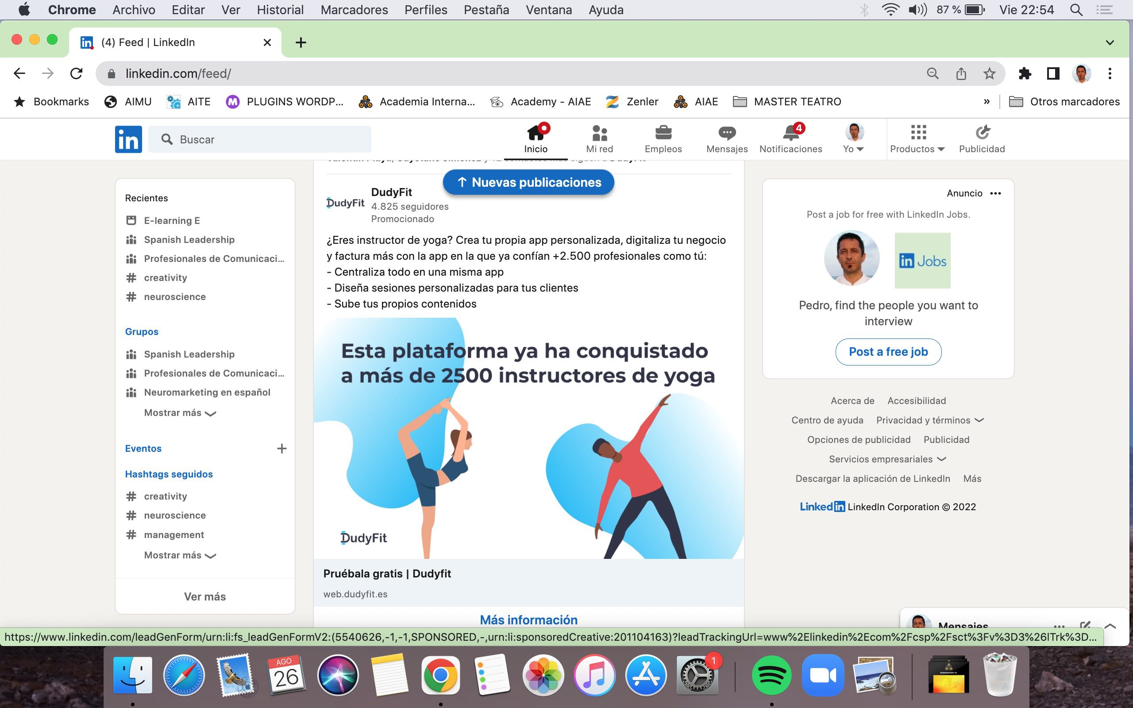Share this page via the share icon
The width and height of the screenshot is (1133, 708).
click(x=961, y=73)
